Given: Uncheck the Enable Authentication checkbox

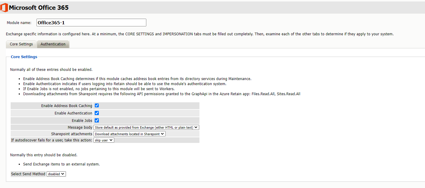Looking at the screenshot, I should pyautogui.click(x=97, y=113).
